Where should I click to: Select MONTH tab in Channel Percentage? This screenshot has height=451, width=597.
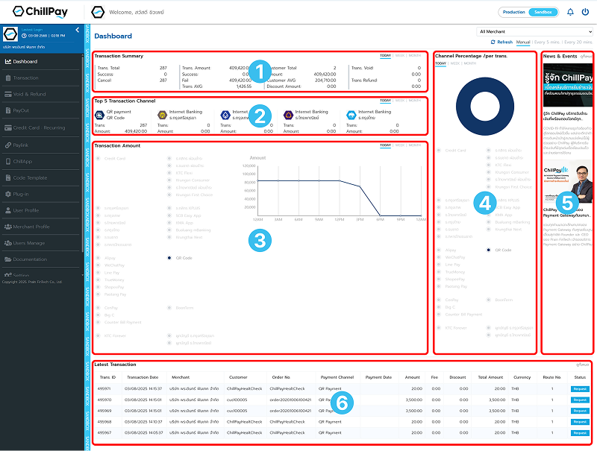pos(469,63)
